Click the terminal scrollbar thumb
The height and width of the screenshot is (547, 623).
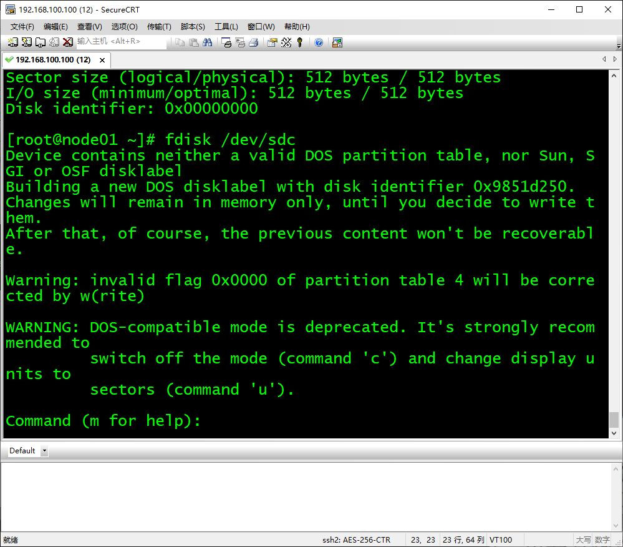(614, 420)
